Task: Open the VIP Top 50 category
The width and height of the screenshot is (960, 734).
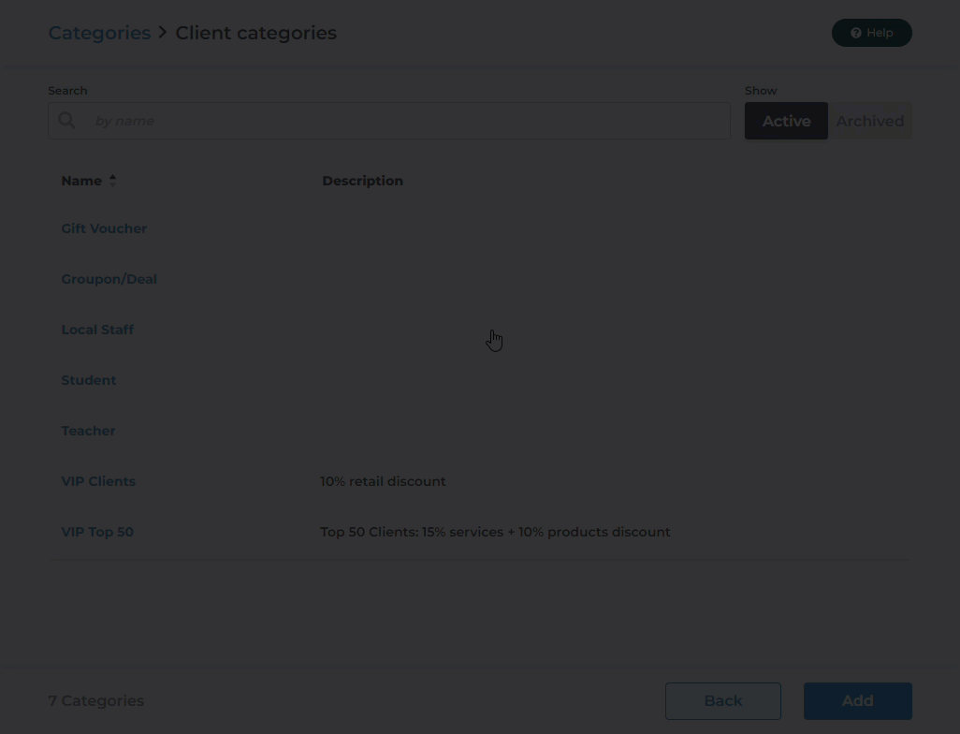Action: 97,532
